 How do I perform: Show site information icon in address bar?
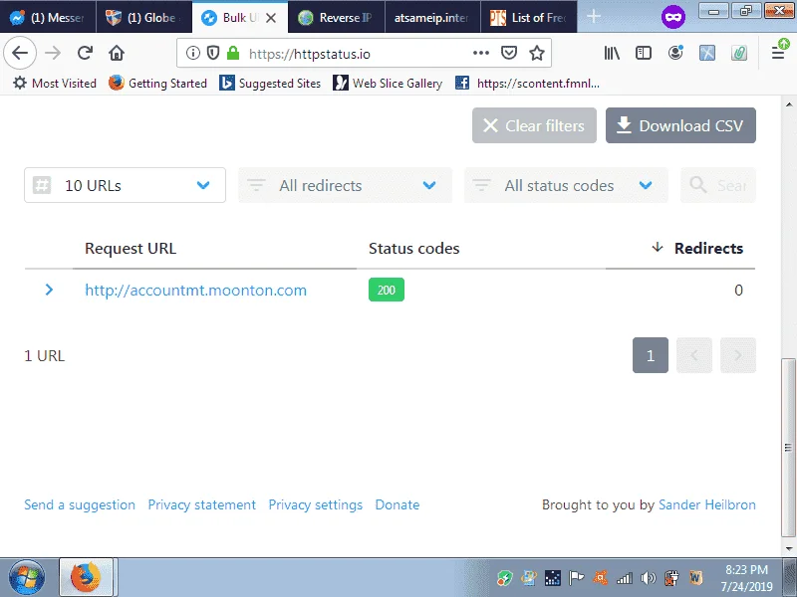(192, 53)
